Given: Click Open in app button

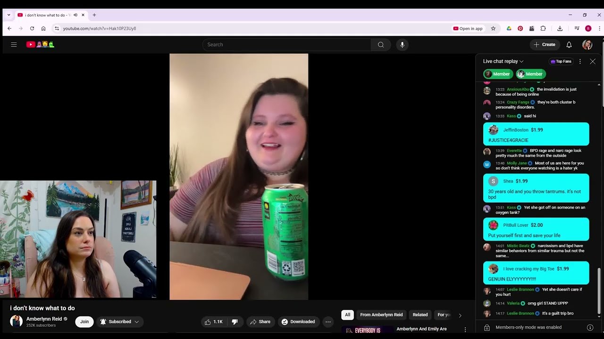Looking at the screenshot, I should (x=468, y=28).
